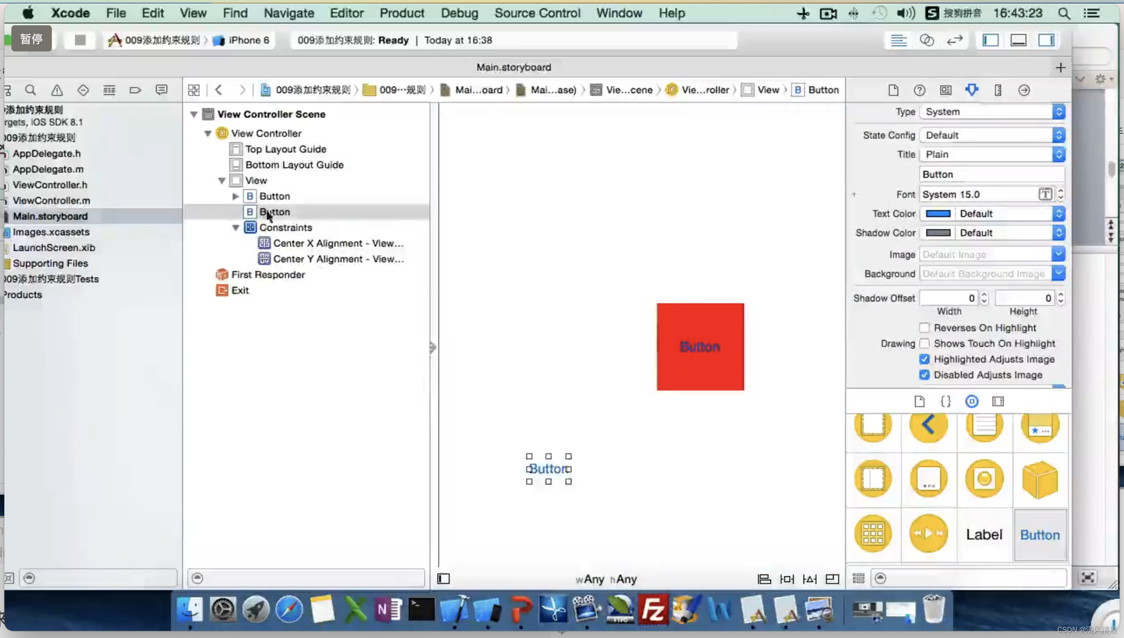
Task: Enable Reverses On Highlight checkbox
Action: tap(924, 328)
